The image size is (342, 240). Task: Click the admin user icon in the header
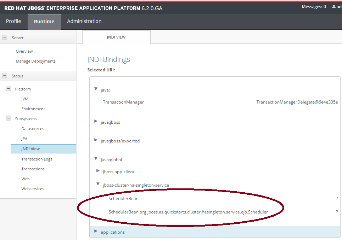(x=336, y=6)
